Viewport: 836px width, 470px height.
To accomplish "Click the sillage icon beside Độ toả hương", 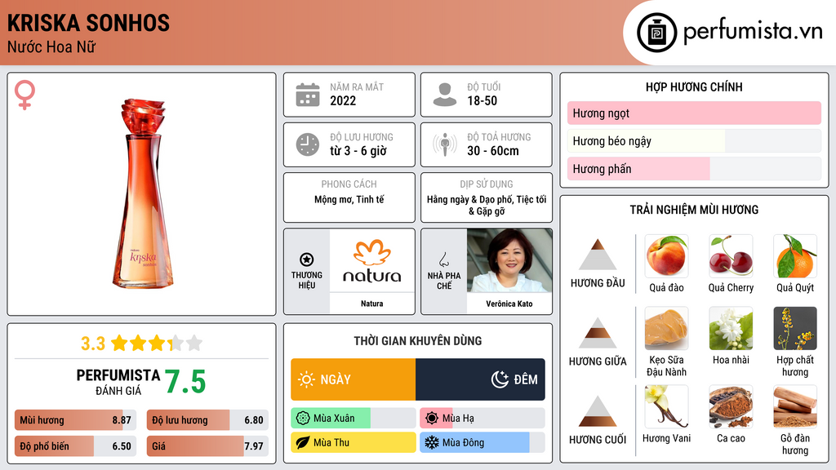I will [x=445, y=144].
